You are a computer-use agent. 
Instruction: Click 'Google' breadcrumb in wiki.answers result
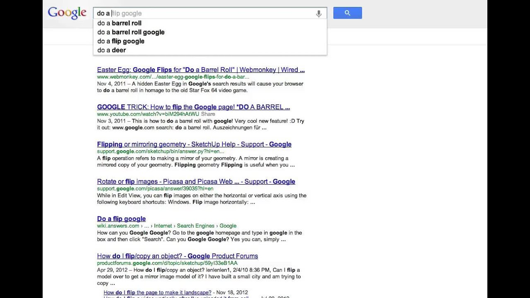tap(228, 226)
